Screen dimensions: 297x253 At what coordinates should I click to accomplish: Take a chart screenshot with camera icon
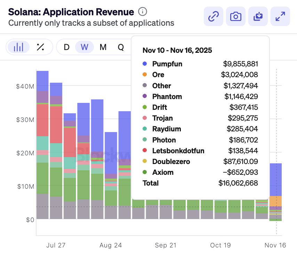click(235, 16)
